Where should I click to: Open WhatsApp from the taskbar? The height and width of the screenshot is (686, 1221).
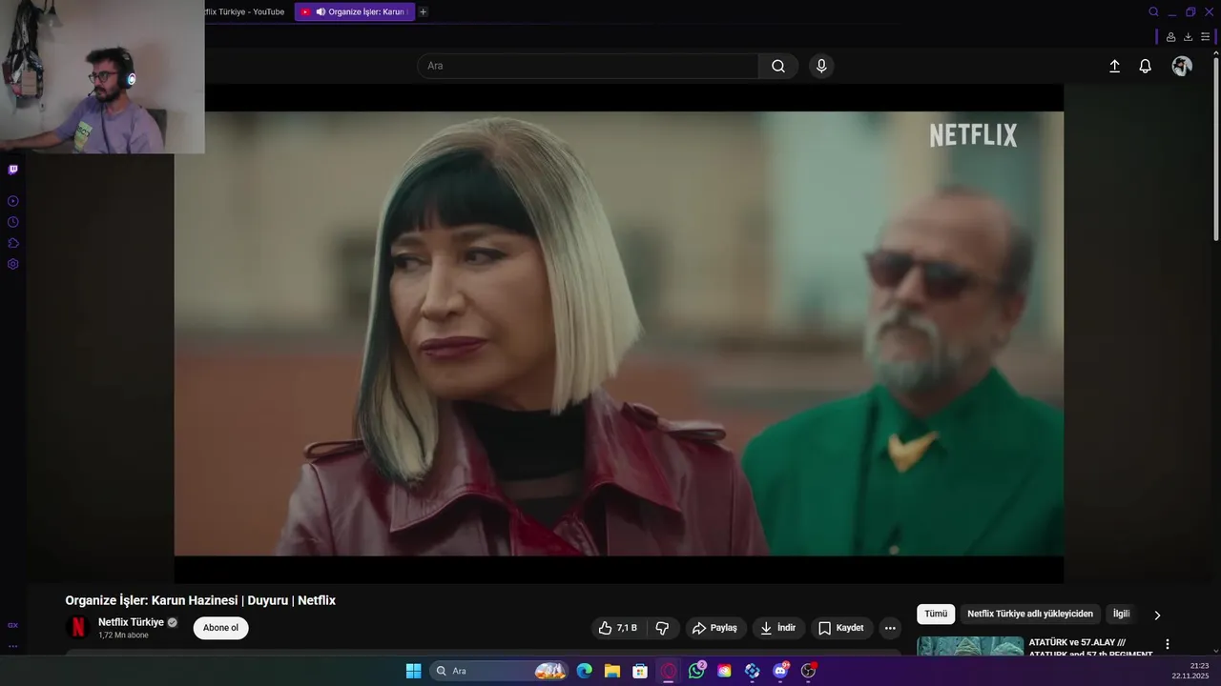[x=696, y=671]
